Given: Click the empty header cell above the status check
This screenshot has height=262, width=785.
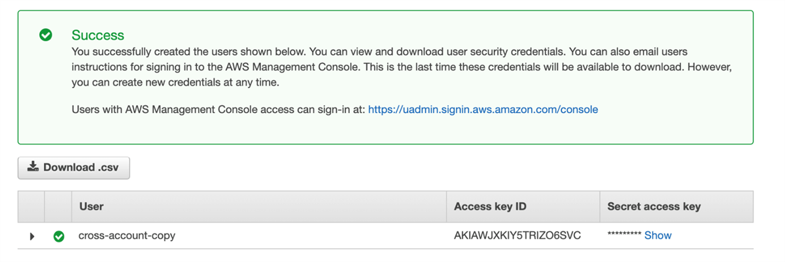Looking at the screenshot, I should [x=58, y=206].
